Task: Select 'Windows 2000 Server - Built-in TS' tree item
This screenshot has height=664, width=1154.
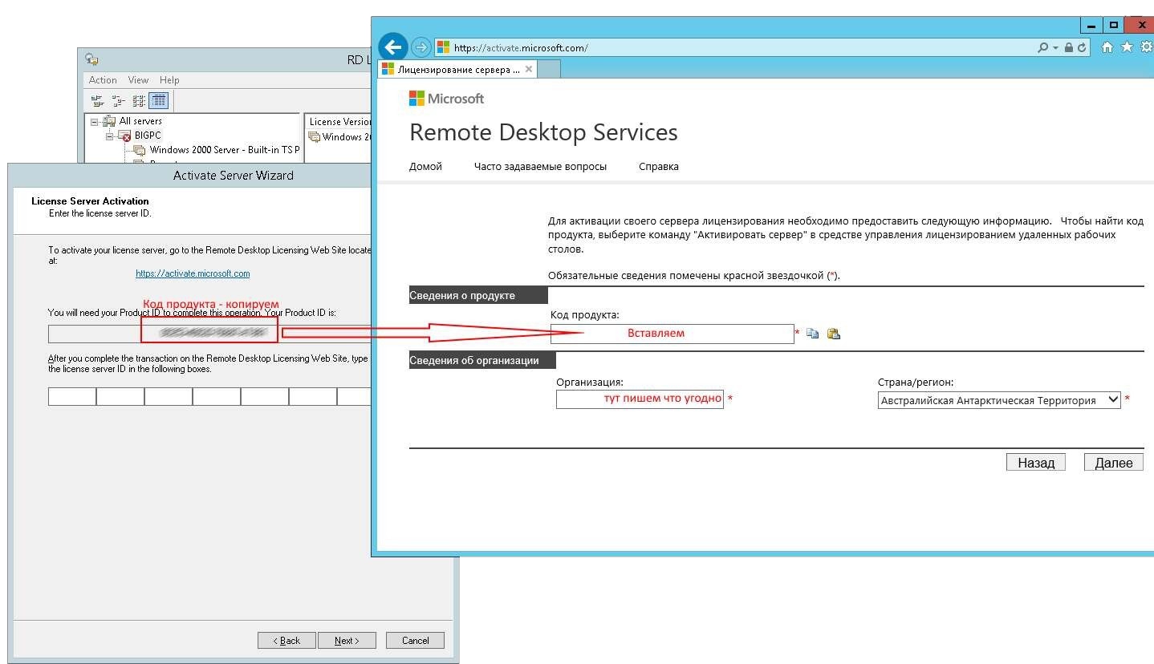Action: 224,150
